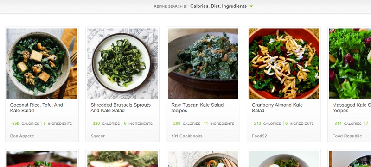
Task: Open Coconut Rice, Tofu, And Kale Salad photo
Action: 42,63
